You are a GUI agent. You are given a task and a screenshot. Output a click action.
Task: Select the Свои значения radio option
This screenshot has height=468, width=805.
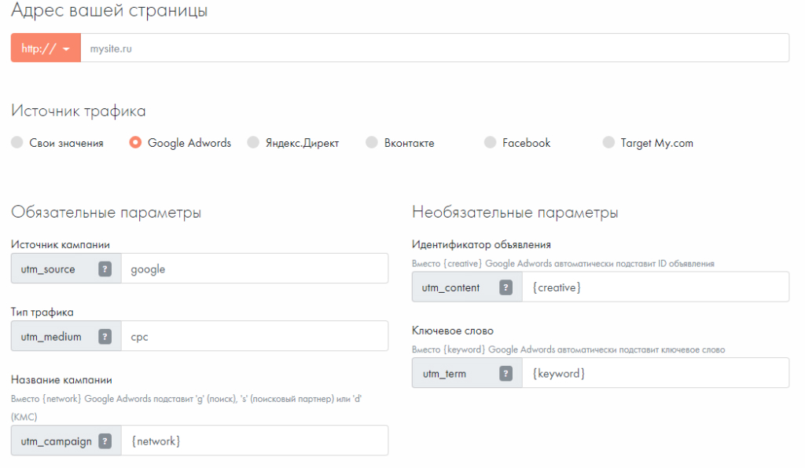(18, 143)
